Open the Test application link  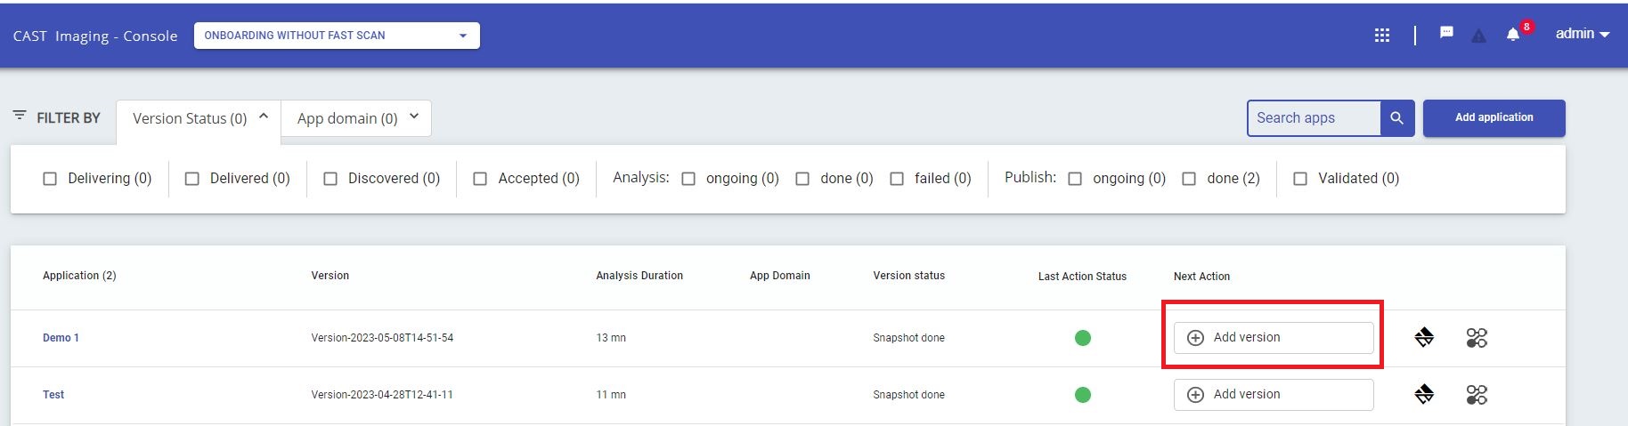(x=53, y=395)
